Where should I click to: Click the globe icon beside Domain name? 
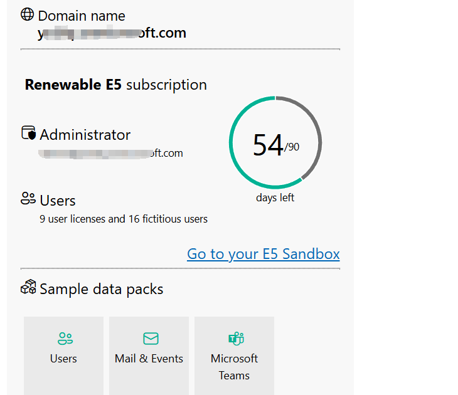pyautogui.click(x=27, y=14)
